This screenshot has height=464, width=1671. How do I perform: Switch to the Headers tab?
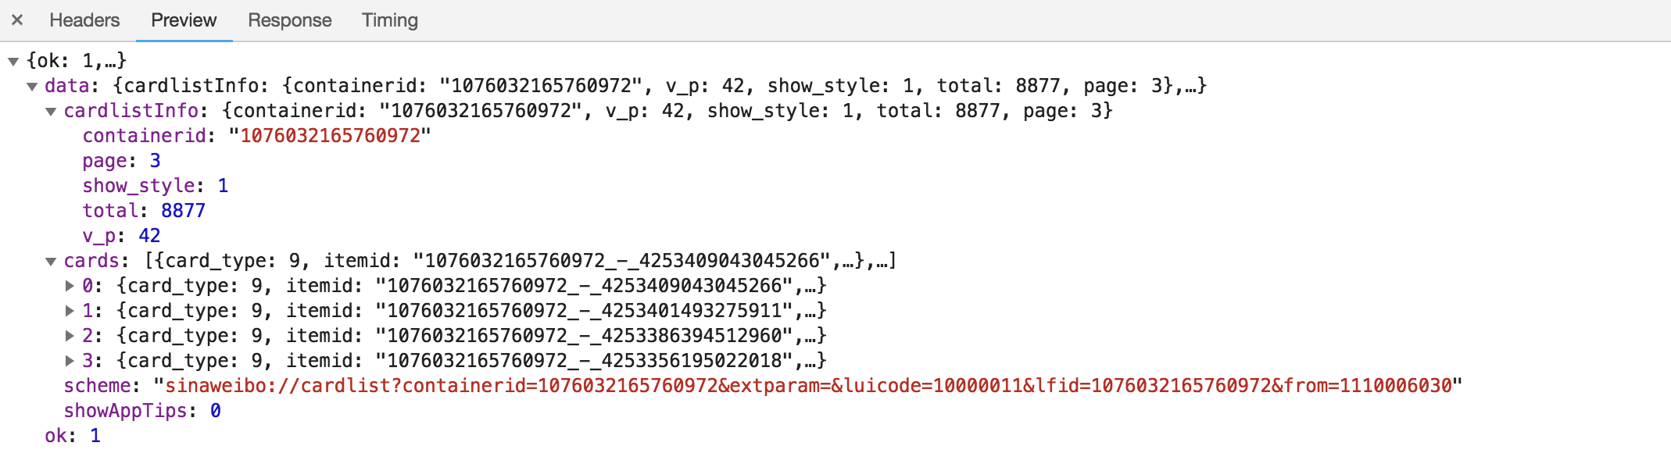click(x=84, y=20)
